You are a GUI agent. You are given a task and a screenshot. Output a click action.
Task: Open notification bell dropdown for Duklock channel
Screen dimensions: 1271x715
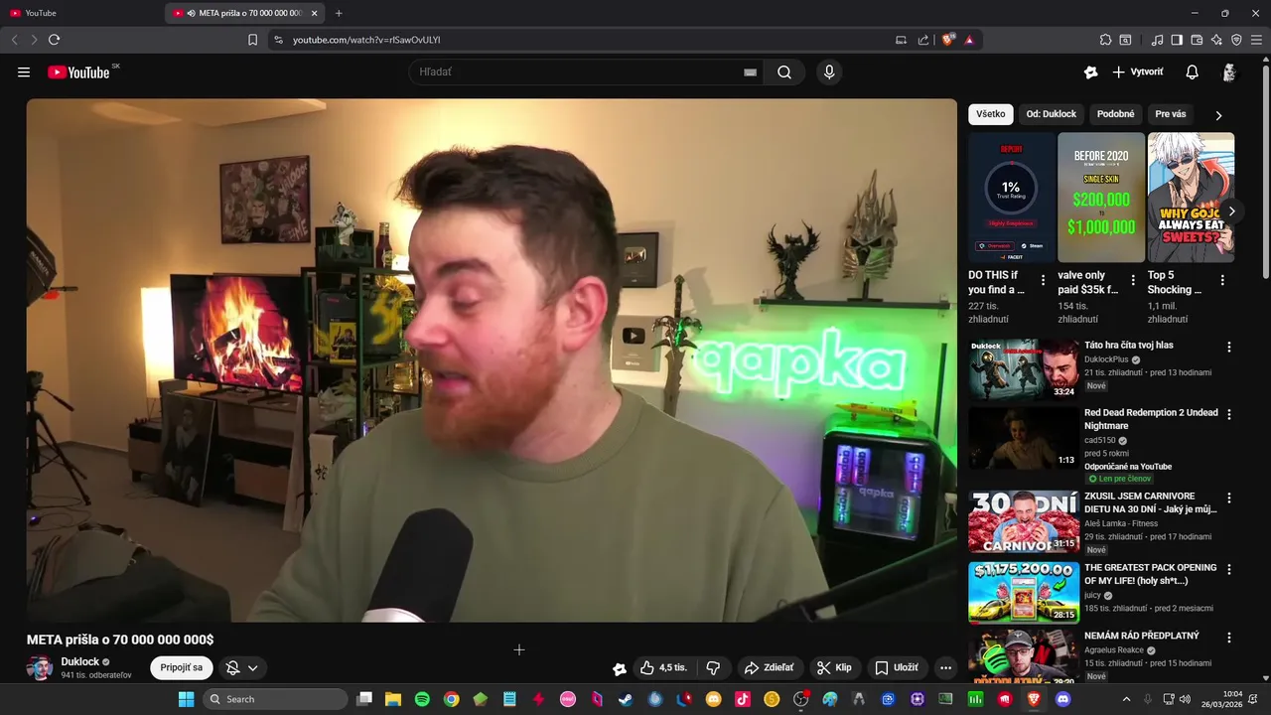(242, 668)
